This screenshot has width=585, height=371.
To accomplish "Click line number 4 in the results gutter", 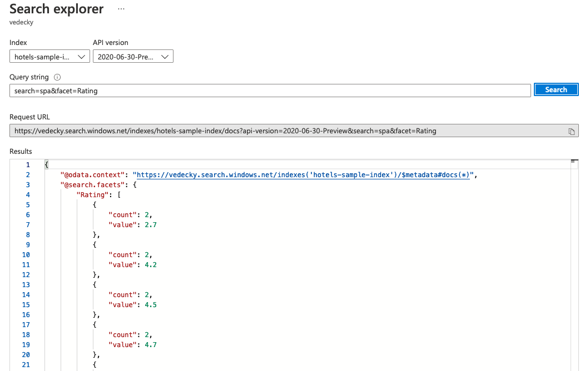I will (28, 195).
